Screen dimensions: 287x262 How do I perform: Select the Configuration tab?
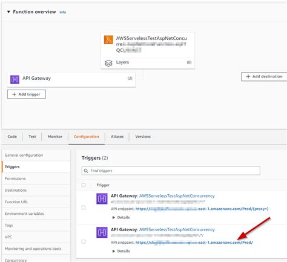point(87,137)
